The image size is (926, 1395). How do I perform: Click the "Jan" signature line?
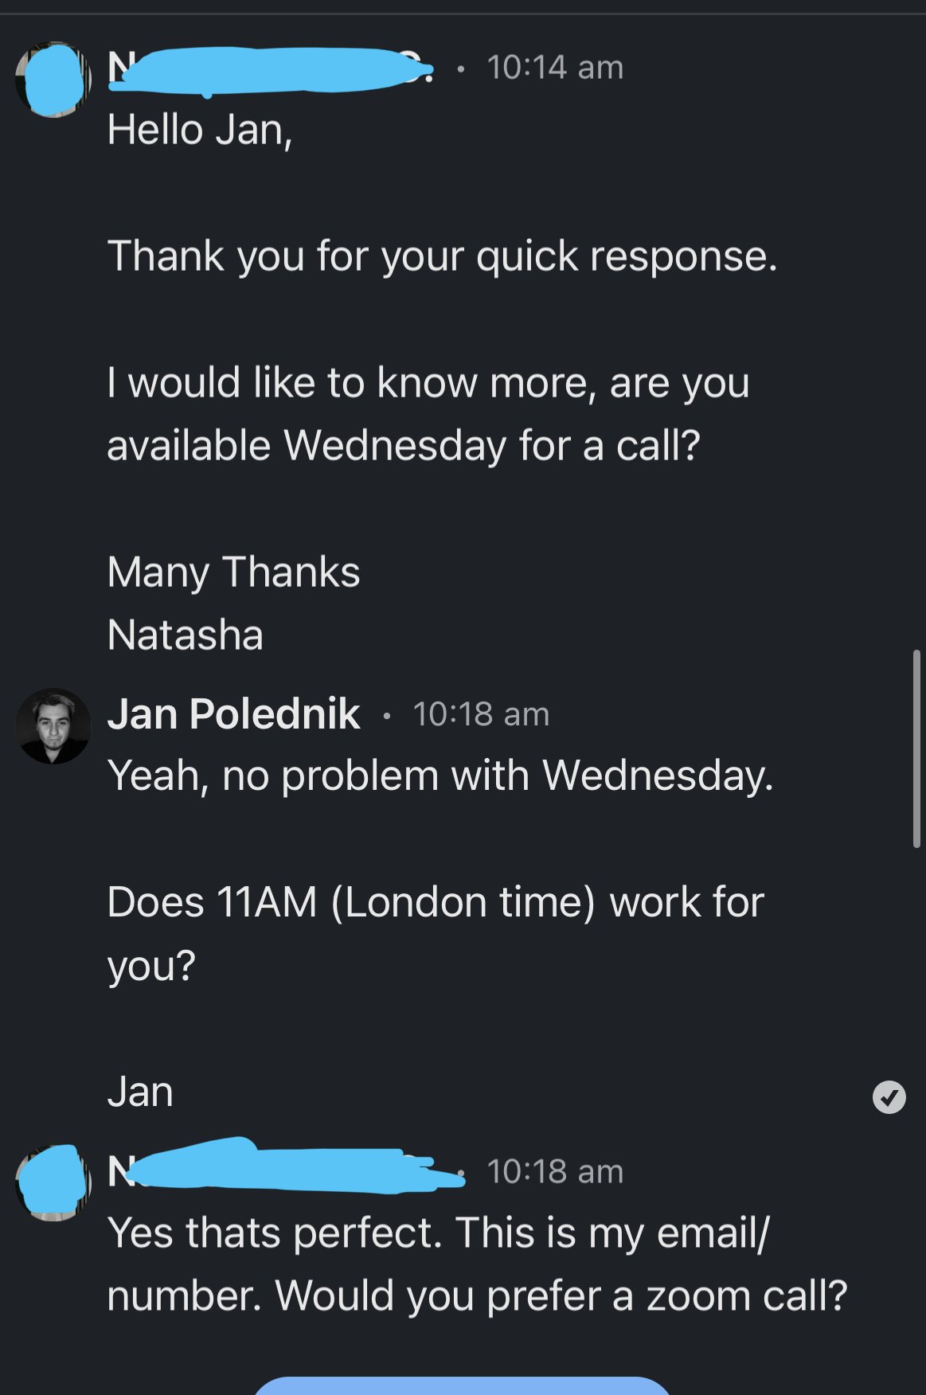[140, 1092]
